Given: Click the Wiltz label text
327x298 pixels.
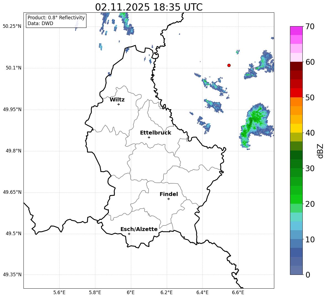Looking at the screenshot, I should point(117,100).
